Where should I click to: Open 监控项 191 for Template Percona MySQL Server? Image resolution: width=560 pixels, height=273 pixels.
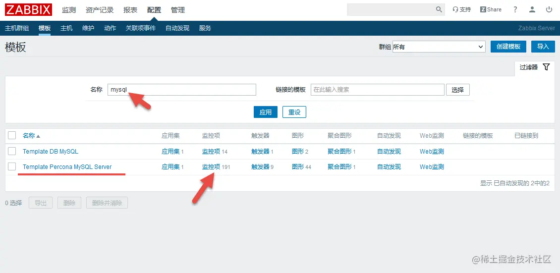(211, 166)
